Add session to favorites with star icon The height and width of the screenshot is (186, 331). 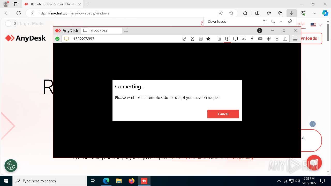(208, 39)
